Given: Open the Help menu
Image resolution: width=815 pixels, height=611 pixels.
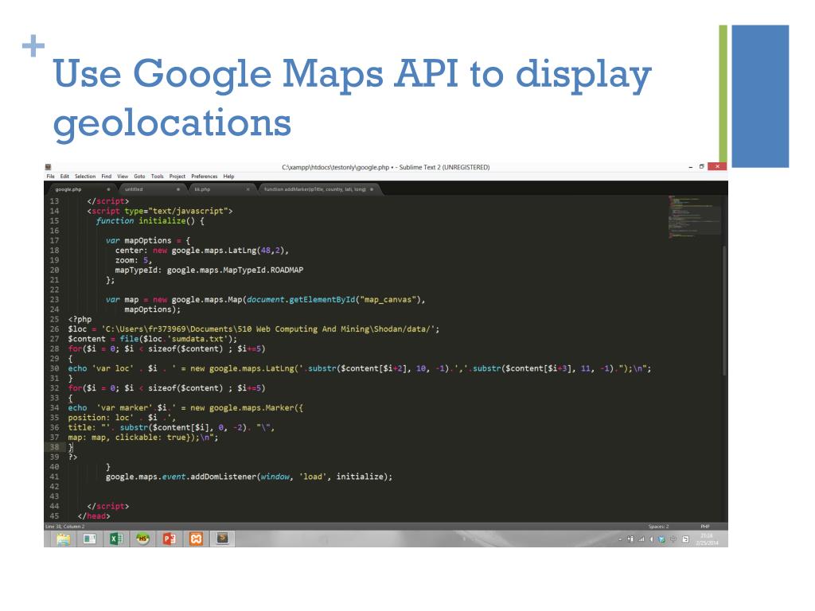Looking at the screenshot, I should tap(228, 177).
